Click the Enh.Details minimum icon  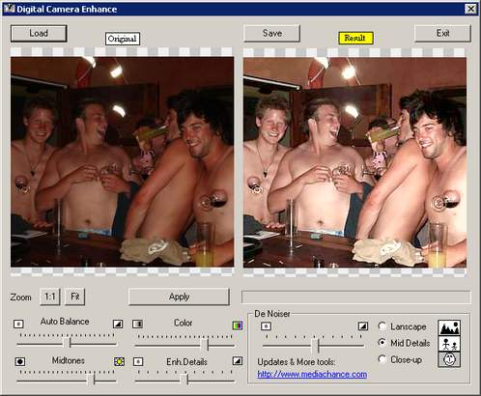coord(138,361)
